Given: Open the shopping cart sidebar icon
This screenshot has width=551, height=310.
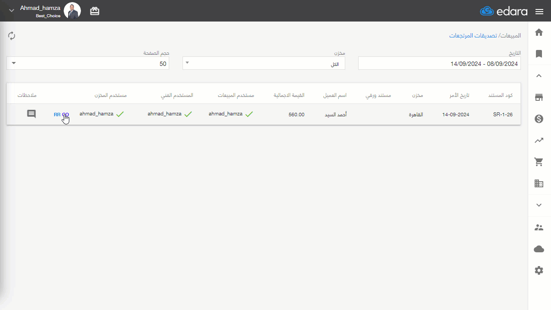Looking at the screenshot, I should pos(539,162).
